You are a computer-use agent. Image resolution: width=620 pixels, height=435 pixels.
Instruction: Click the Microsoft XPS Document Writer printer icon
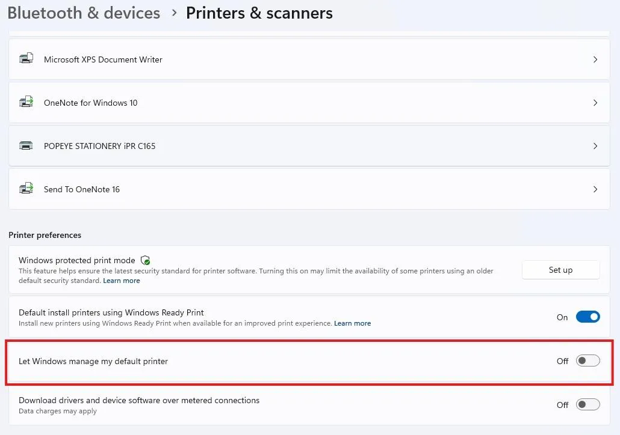[26, 59]
